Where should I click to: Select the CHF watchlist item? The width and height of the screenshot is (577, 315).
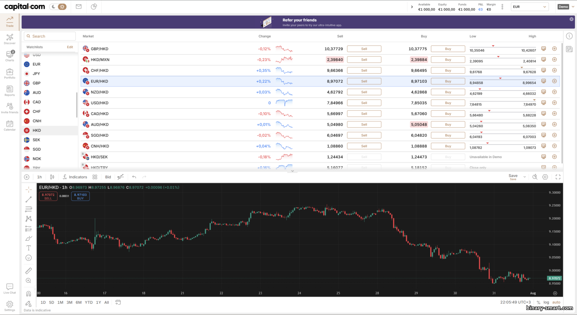point(37,111)
